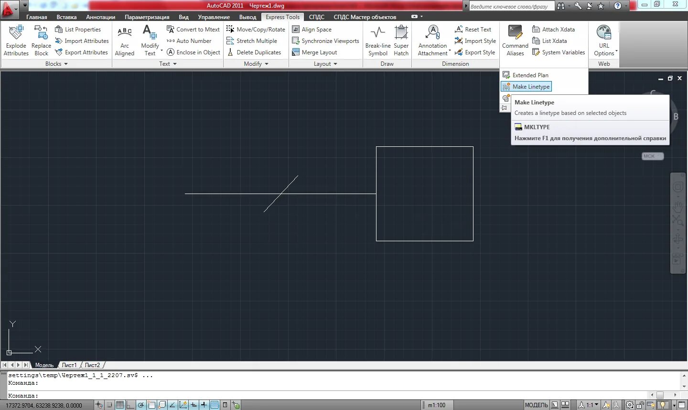The width and height of the screenshot is (688, 410).
Task: Open Workspace Switching gear icon
Action: point(630,405)
